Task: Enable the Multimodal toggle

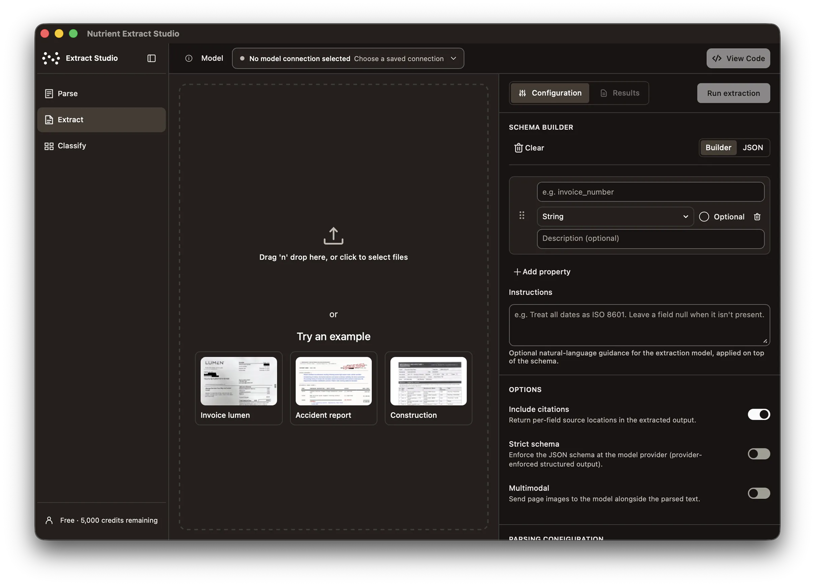Action: [x=758, y=493]
